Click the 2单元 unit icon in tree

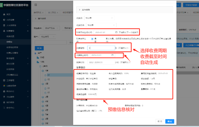coord(40,66)
